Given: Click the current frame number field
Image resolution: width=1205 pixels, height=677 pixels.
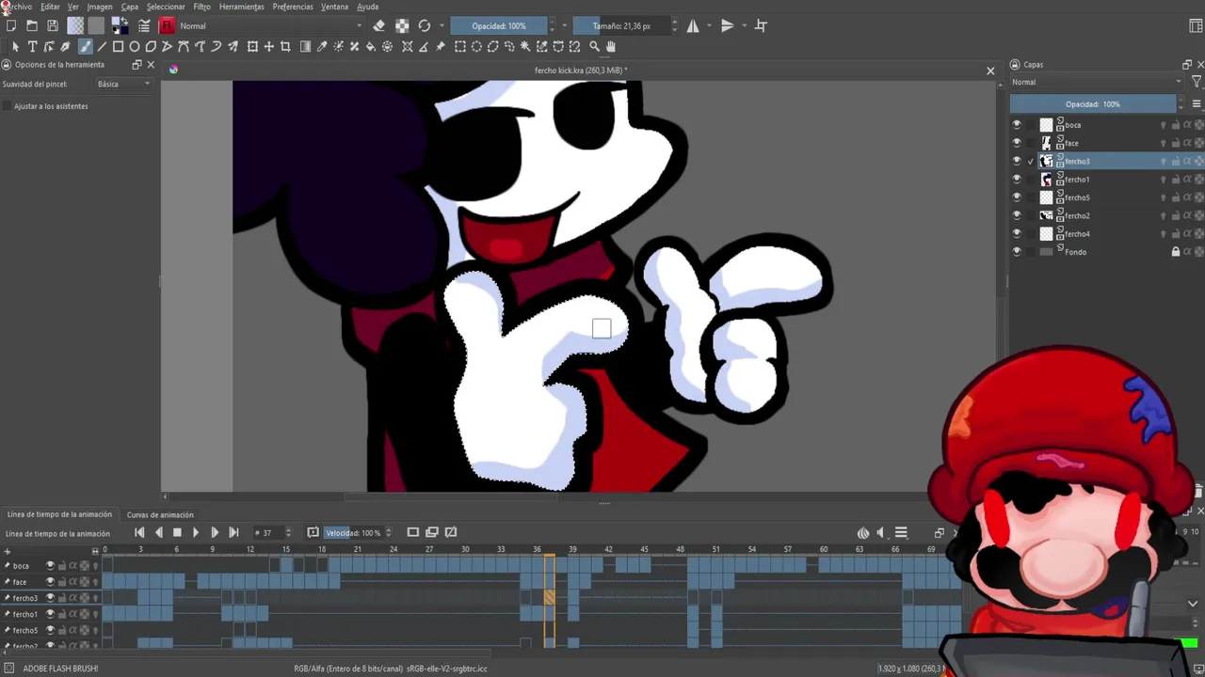Looking at the screenshot, I should click(x=268, y=533).
